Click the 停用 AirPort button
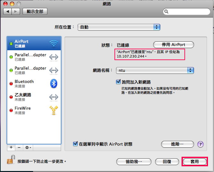The width and height of the screenshot is (214, 172). point(173,45)
